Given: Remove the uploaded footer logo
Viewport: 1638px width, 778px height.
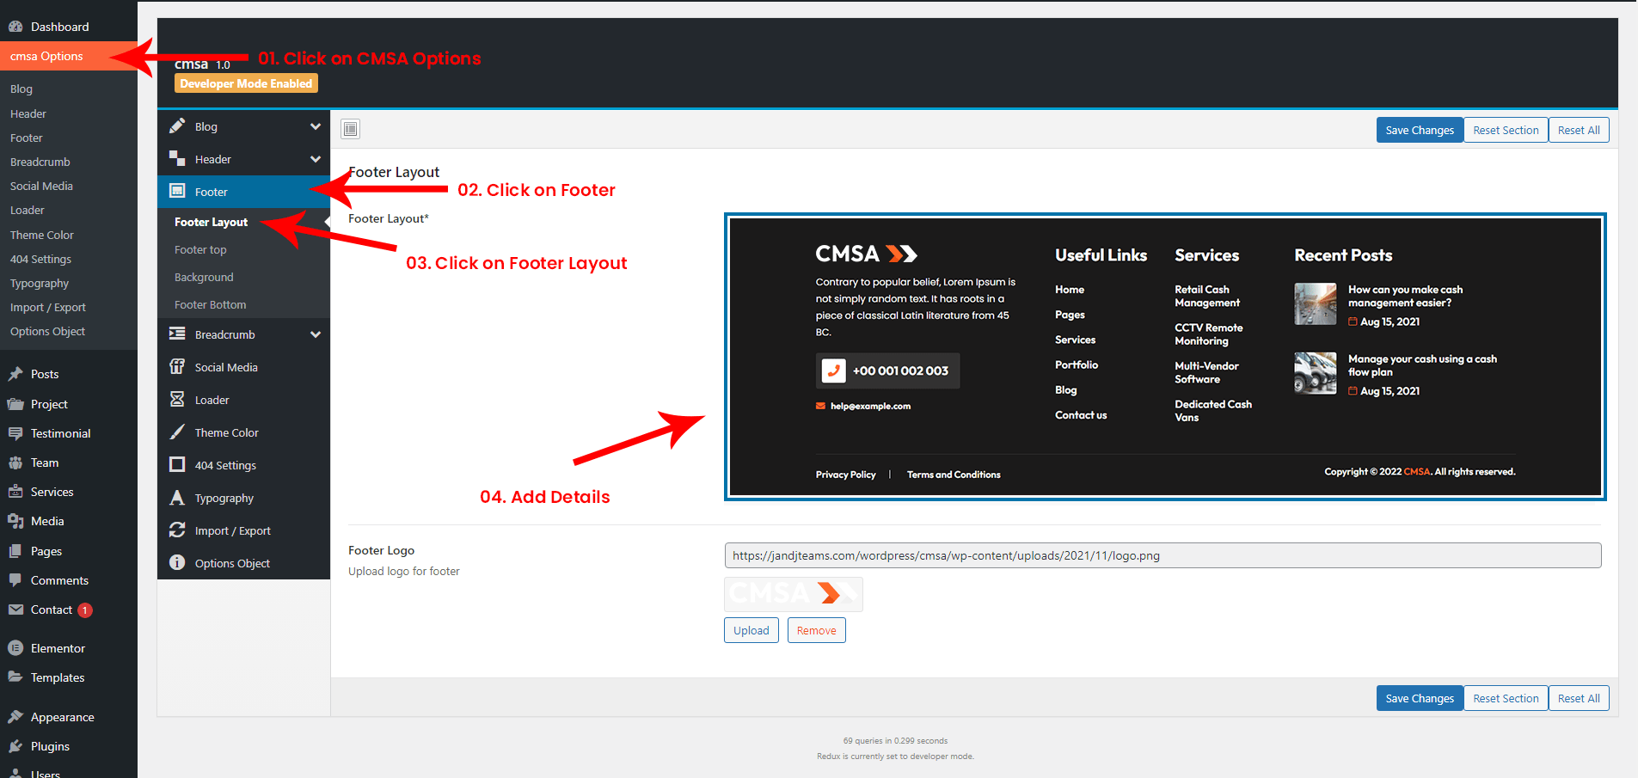Looking at the screenshot, I should (816, 630).
